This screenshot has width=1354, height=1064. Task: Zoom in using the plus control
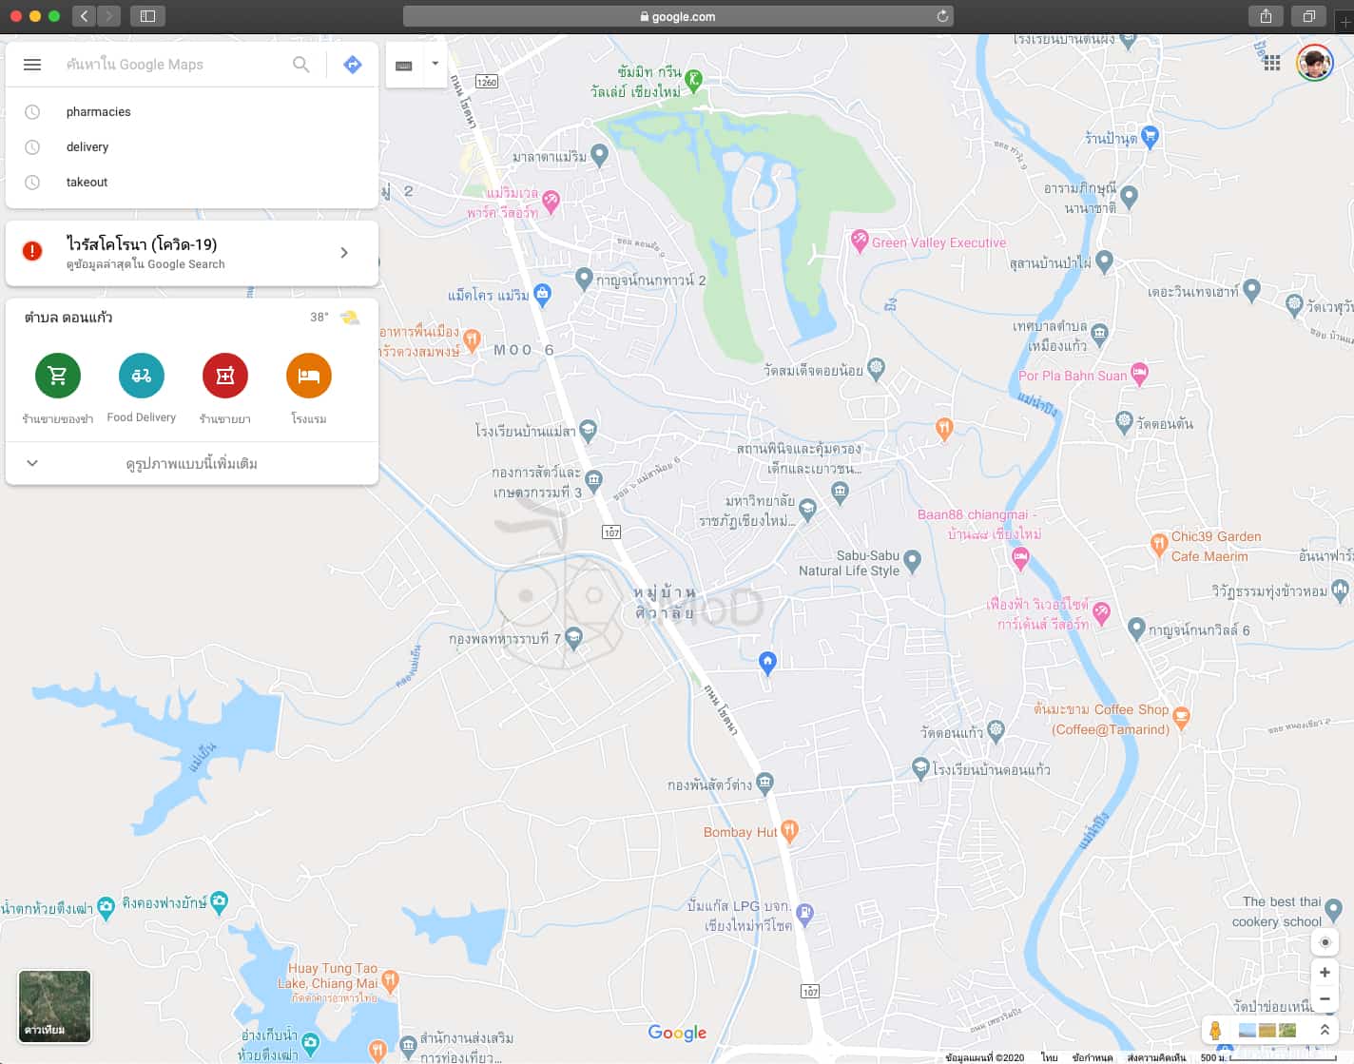tap(1324, 972)
